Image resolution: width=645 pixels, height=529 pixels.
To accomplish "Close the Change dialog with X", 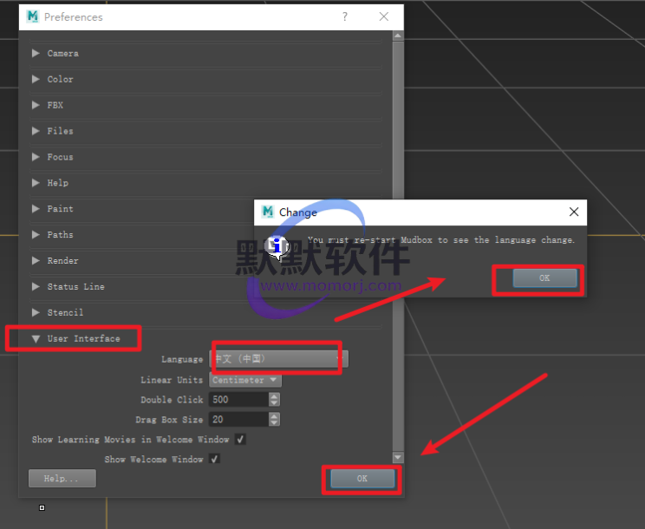I will 573,212.
